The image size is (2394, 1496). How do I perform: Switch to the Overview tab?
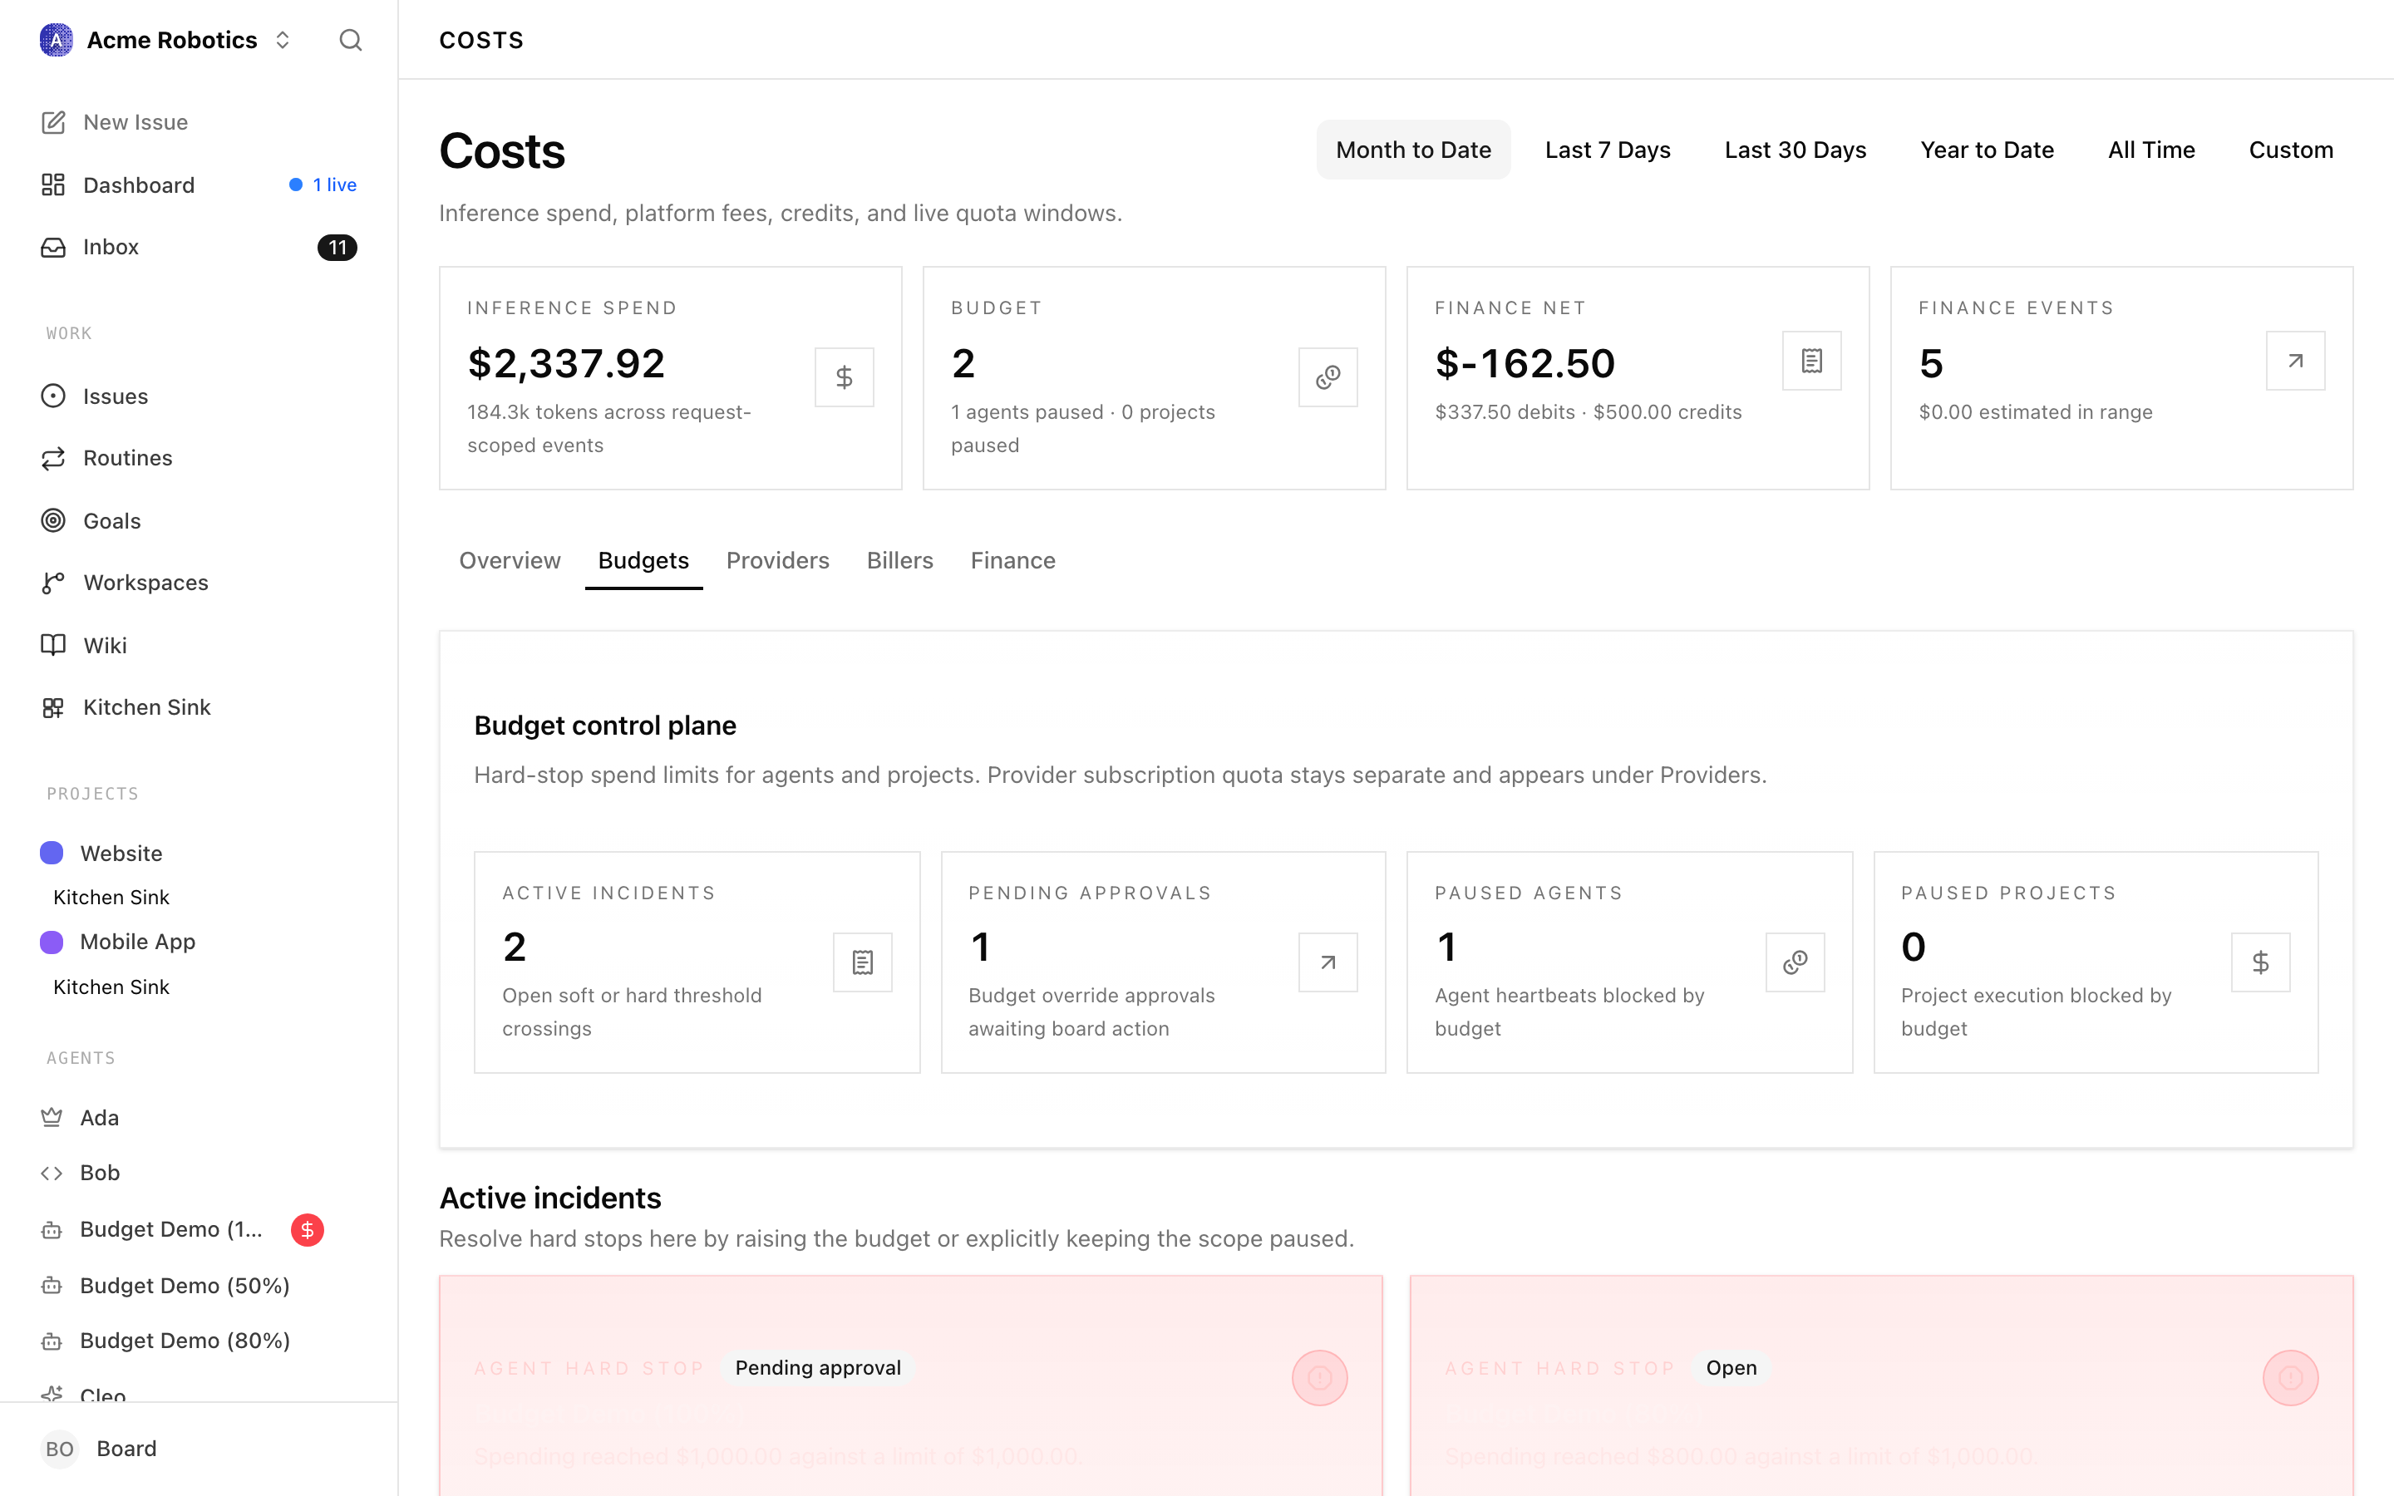point(510,560)
